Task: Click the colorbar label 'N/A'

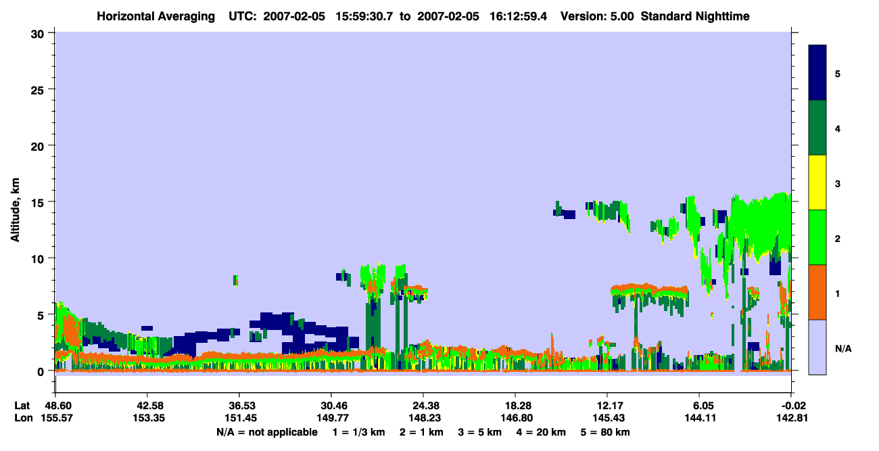Action: pyautogui.click(x=842, y=349)
